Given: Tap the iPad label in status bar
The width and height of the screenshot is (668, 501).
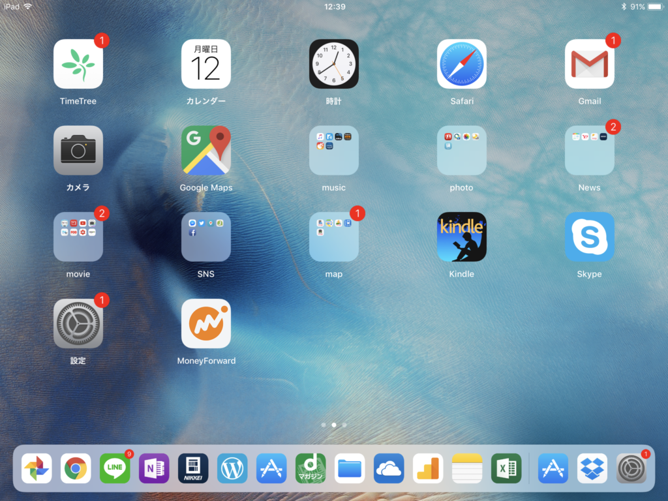Looking at the screenshot, I should (12, 7).
